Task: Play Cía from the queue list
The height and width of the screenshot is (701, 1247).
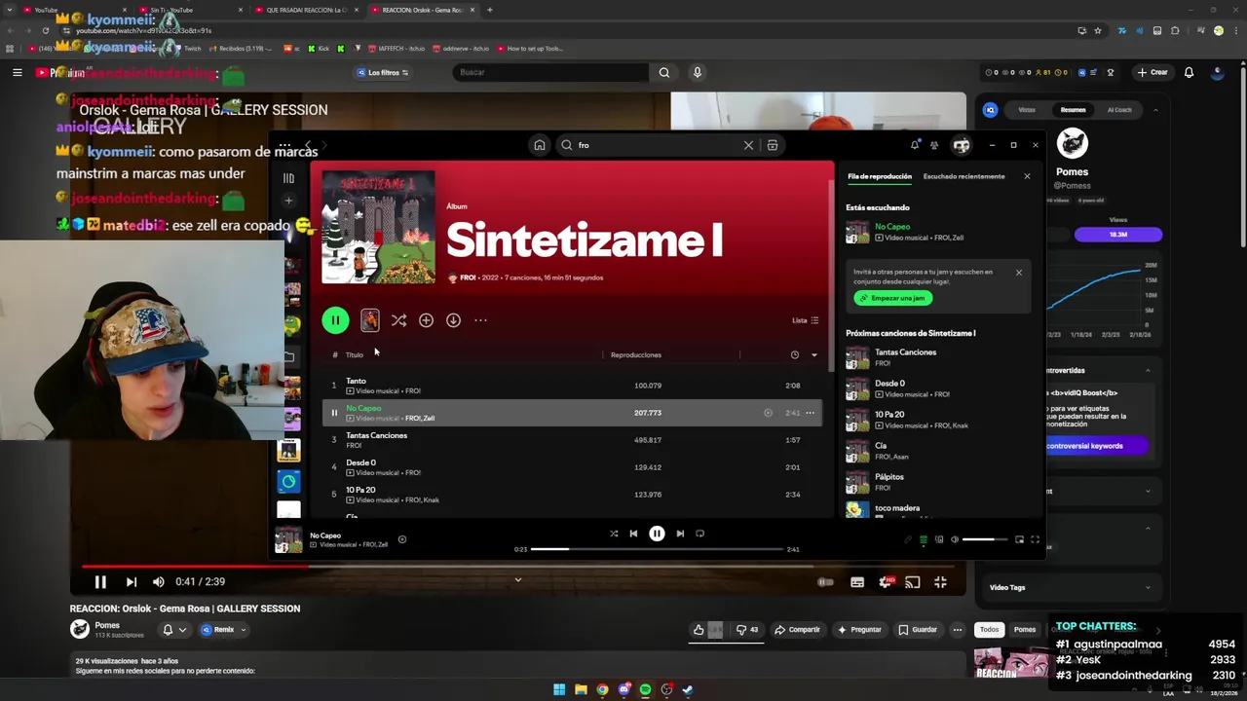Action: pos(935,451)
